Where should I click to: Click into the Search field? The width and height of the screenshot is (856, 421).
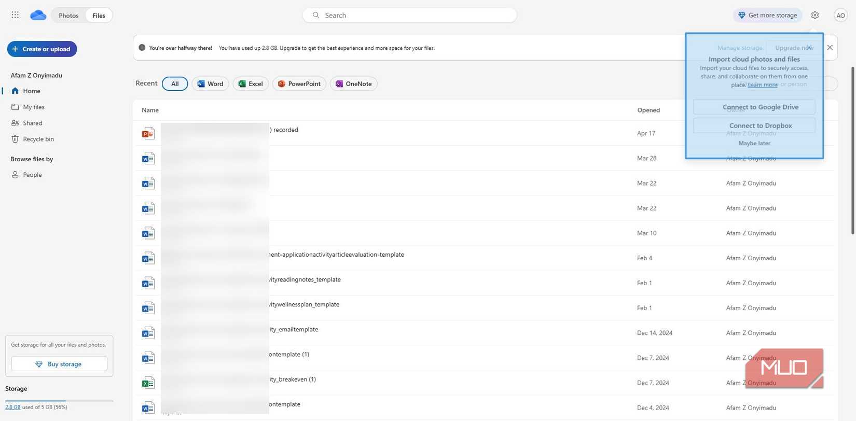point(410,15)
